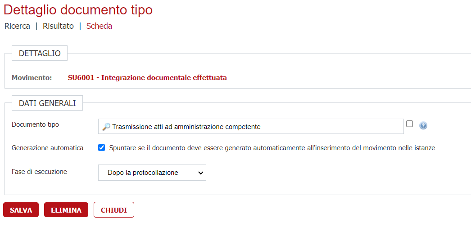Open the Fase di esecuzione dropdown
Image resolution: width=471 pixels, height=227 pixels.
click(x=152, y=173)
